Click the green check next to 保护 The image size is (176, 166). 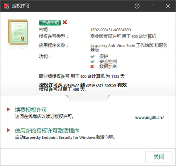coord(92,57)
